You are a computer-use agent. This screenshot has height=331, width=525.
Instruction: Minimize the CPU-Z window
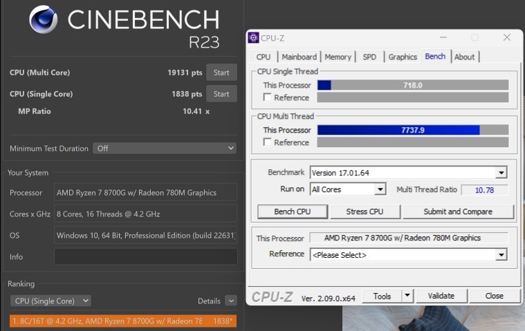click(443, 37)
